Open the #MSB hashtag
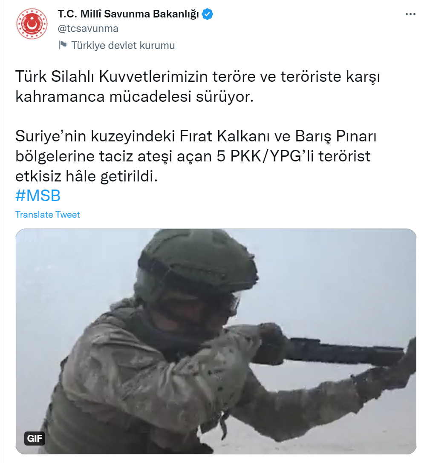The height and width of the screenshot is (463, 427). (x=38, y=196)
